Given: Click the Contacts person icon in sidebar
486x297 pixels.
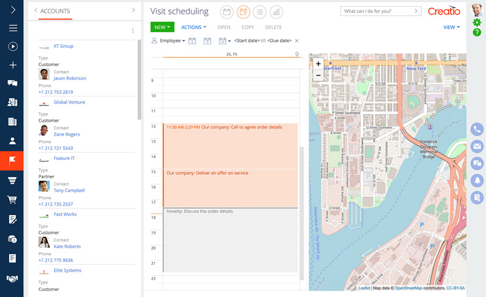Looking at the screenshot, I should pyautogui.click(x=12, y=141).
